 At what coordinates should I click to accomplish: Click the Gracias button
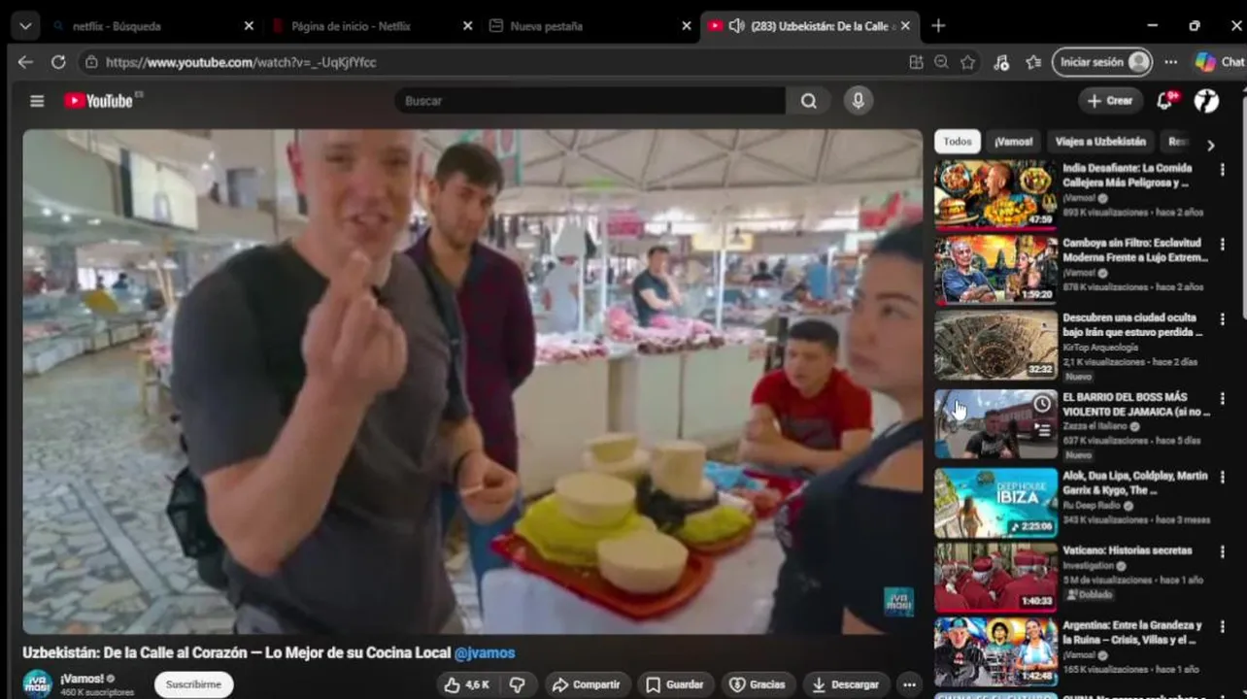[x=757, y=684]
